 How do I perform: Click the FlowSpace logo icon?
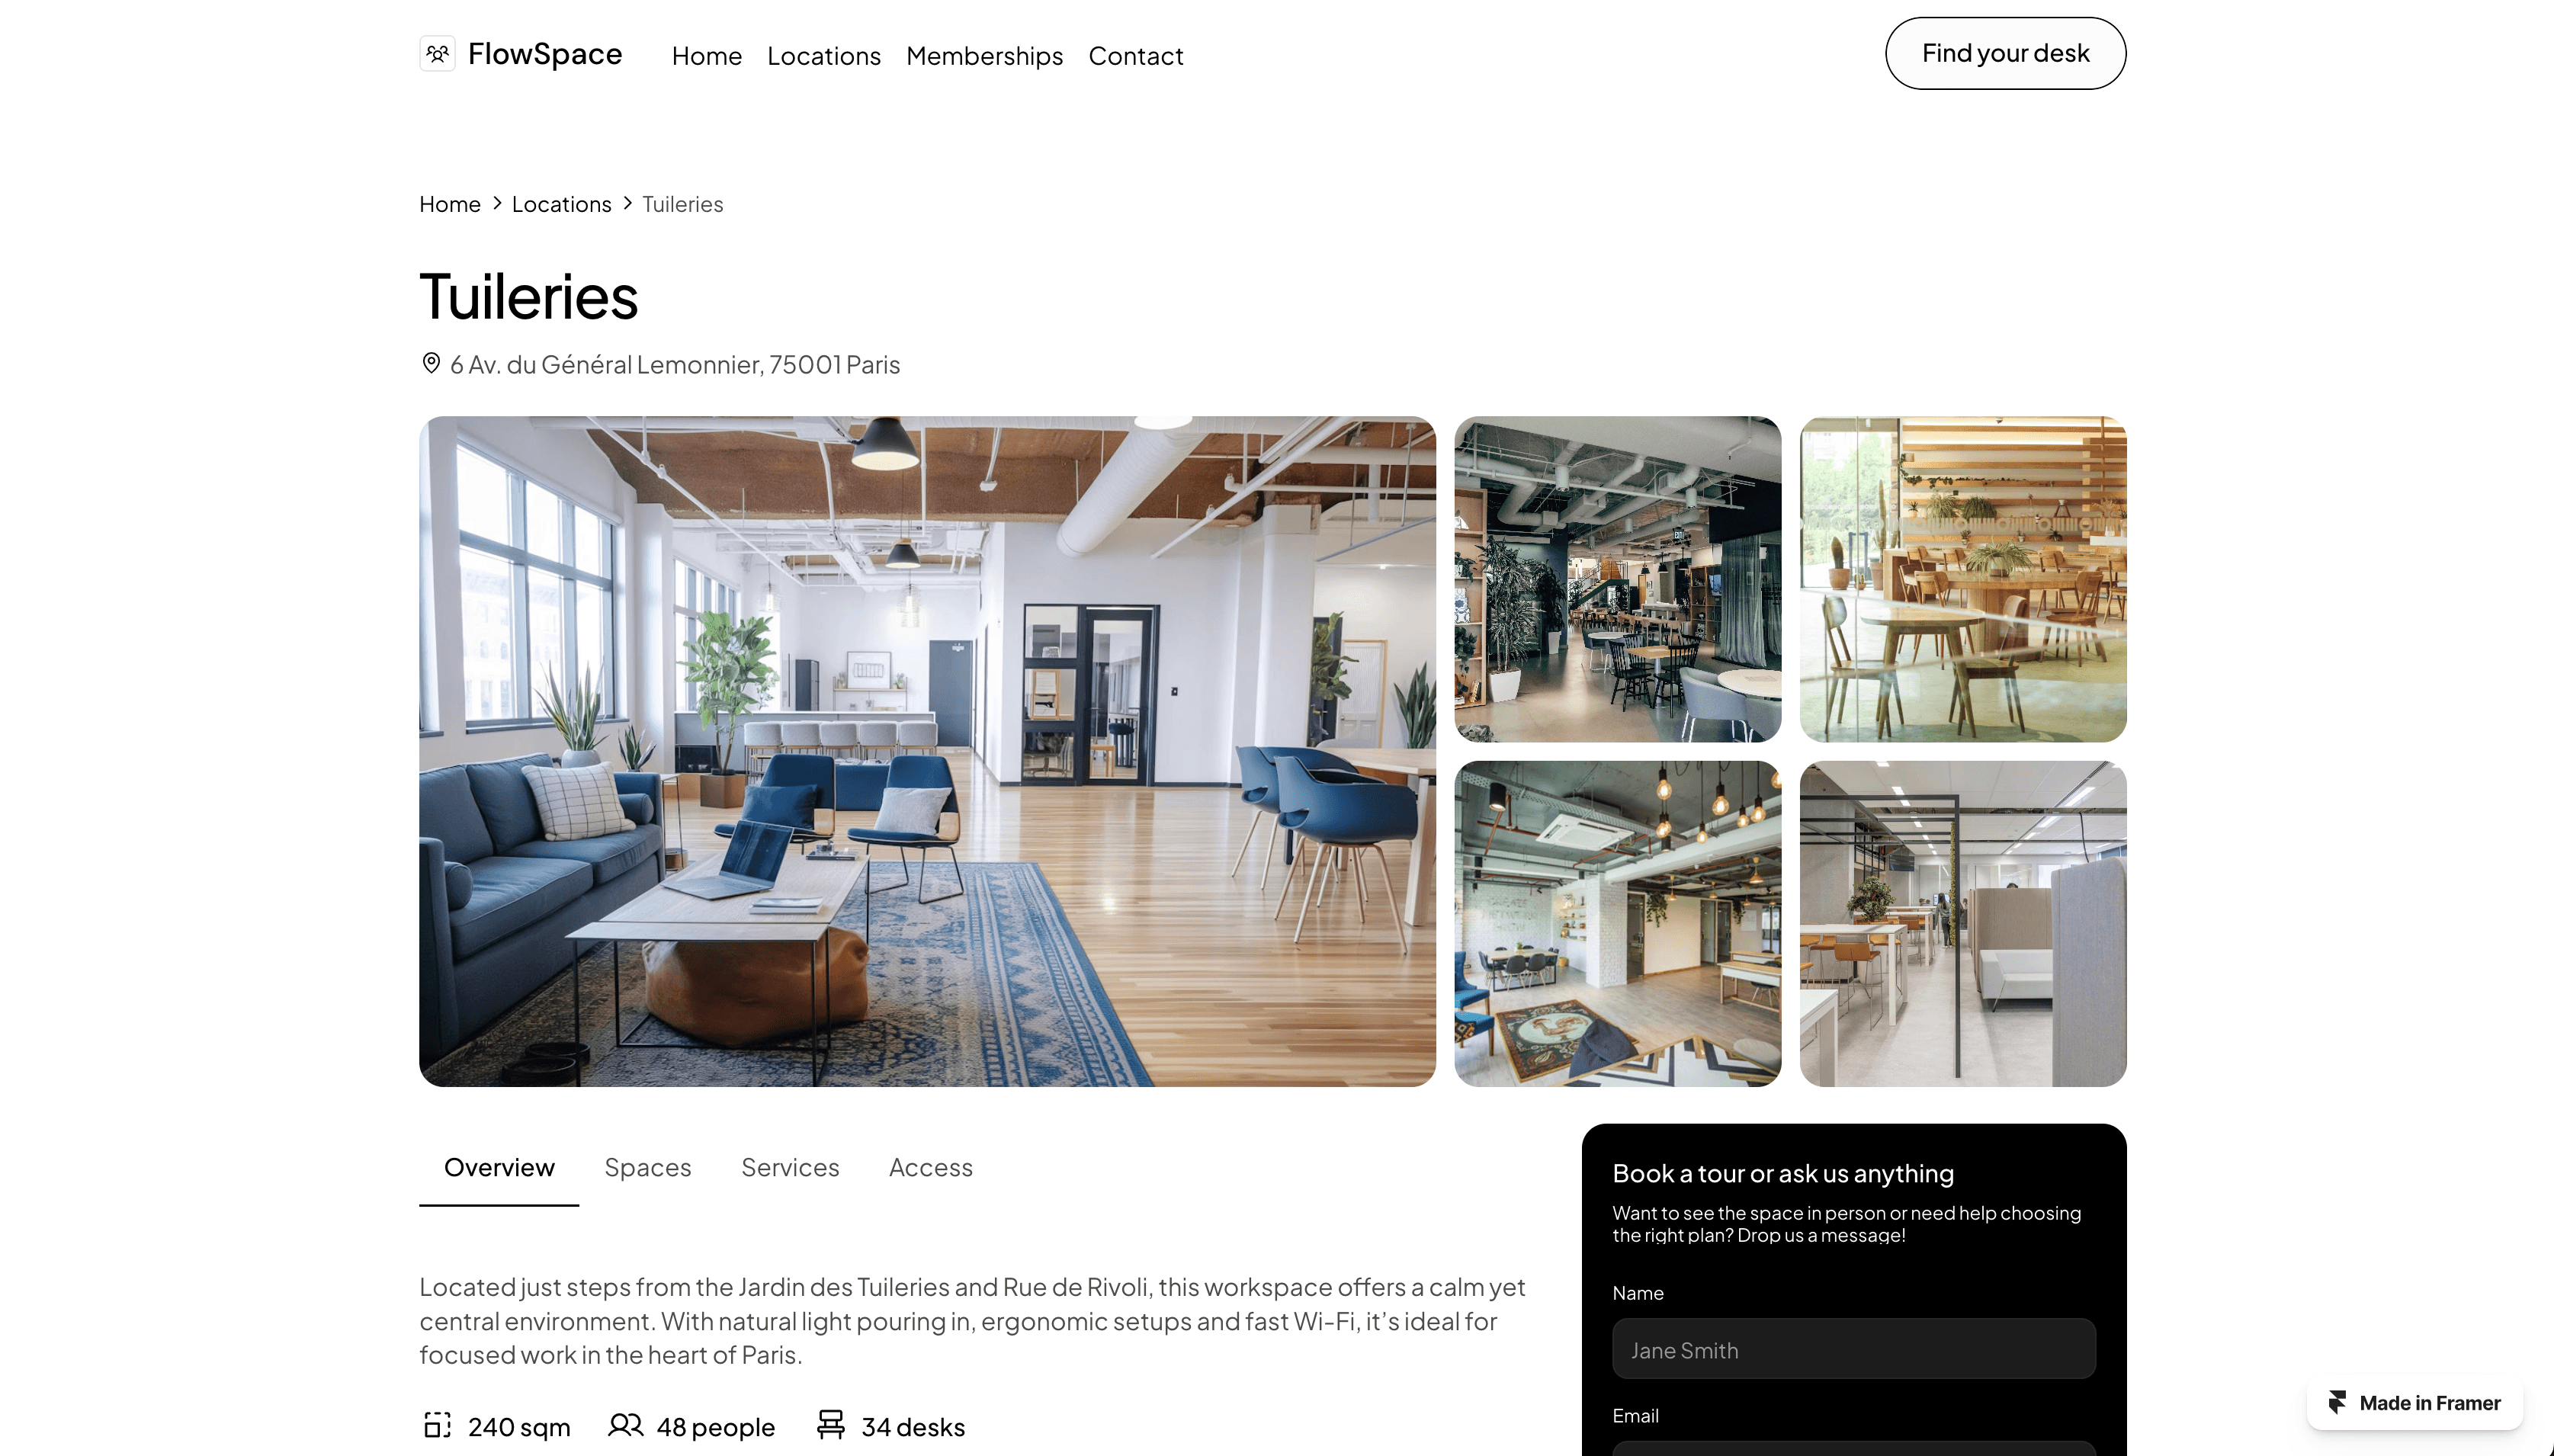tap(437, 54)
